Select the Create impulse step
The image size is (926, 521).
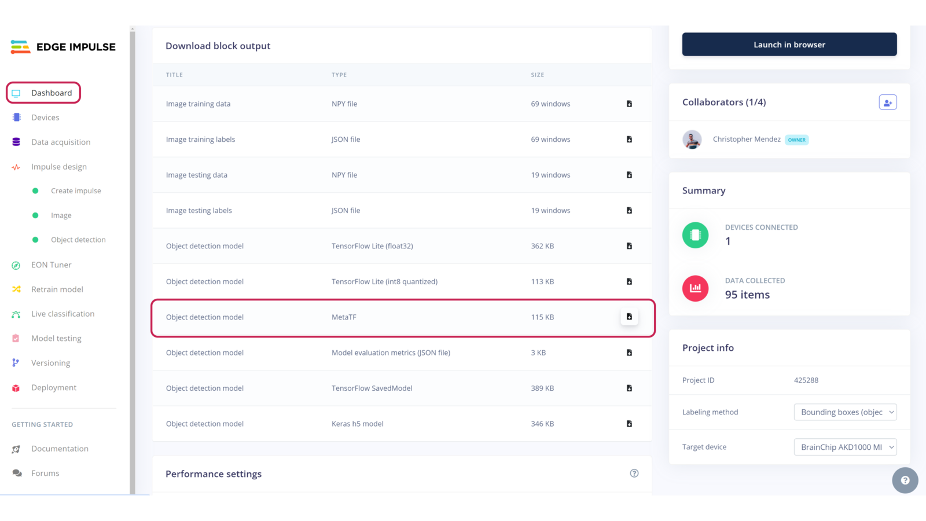(x=76, y=191)
